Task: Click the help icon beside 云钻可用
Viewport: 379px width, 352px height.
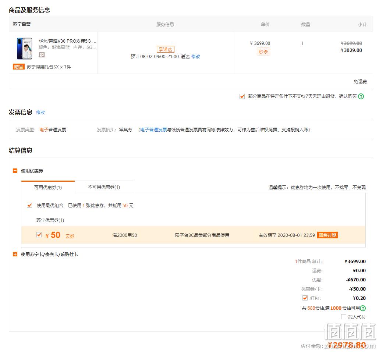Action: pos(363,308)
